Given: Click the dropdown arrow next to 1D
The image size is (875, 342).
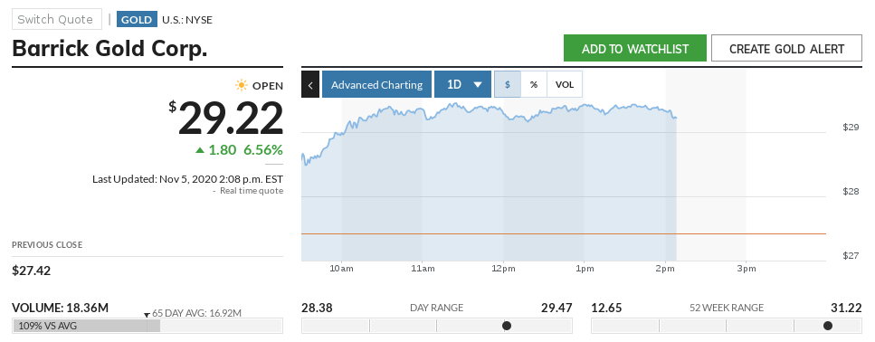Looking at the screenshot, I should pyautogui.click(x=478, y=85).
